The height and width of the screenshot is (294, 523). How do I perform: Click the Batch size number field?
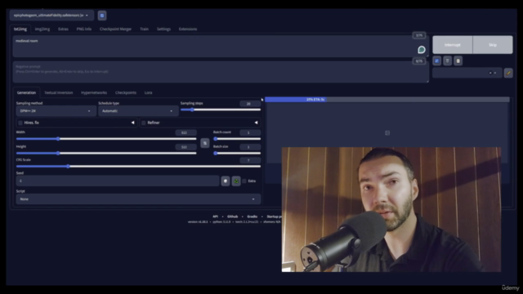pos(250,147)
